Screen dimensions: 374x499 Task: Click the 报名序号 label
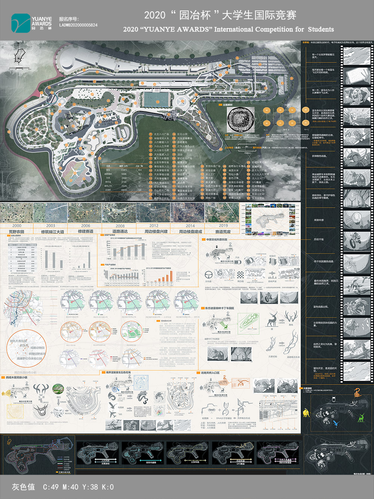(x=69, y=19)
